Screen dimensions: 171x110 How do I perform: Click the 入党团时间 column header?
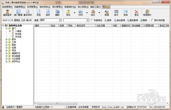150,26
